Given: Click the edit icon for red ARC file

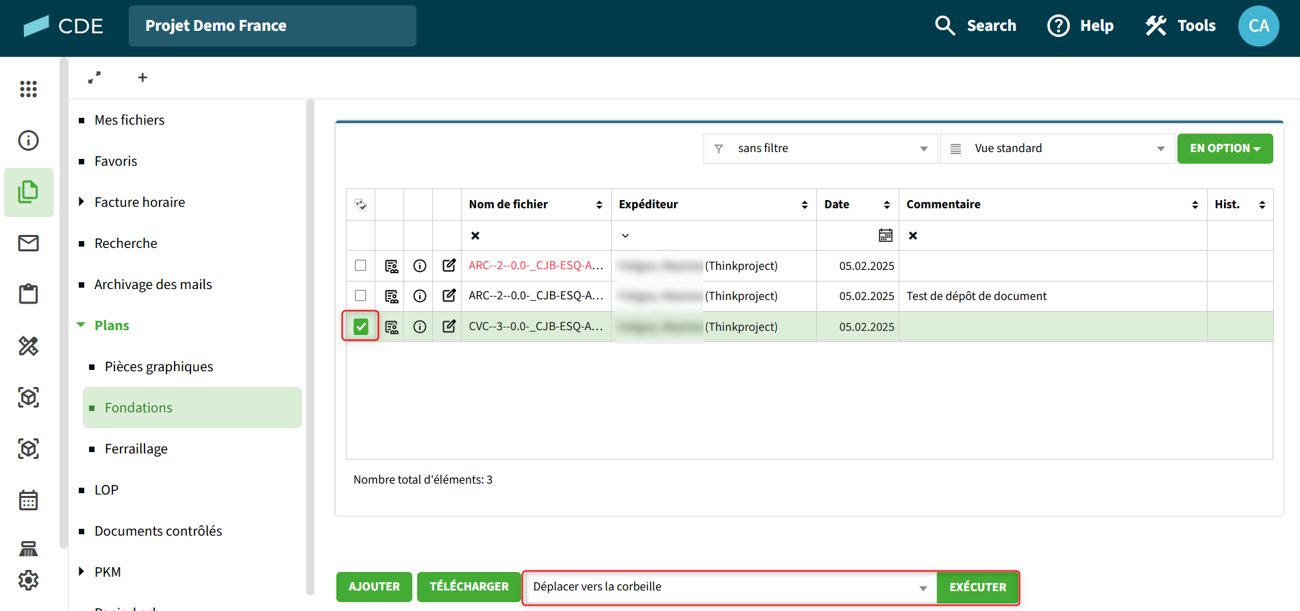Looking at the screenshot, I should click(x=449, y=265).
